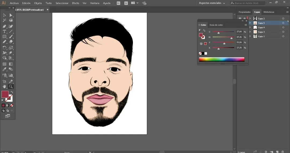Set Gradient mode button in toolbar

8,105
